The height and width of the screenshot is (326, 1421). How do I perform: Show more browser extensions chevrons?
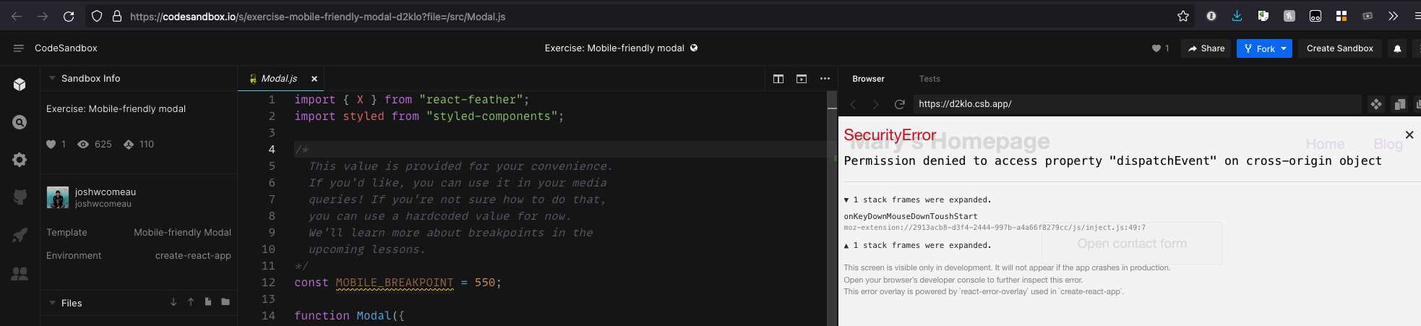[1393, 16]
